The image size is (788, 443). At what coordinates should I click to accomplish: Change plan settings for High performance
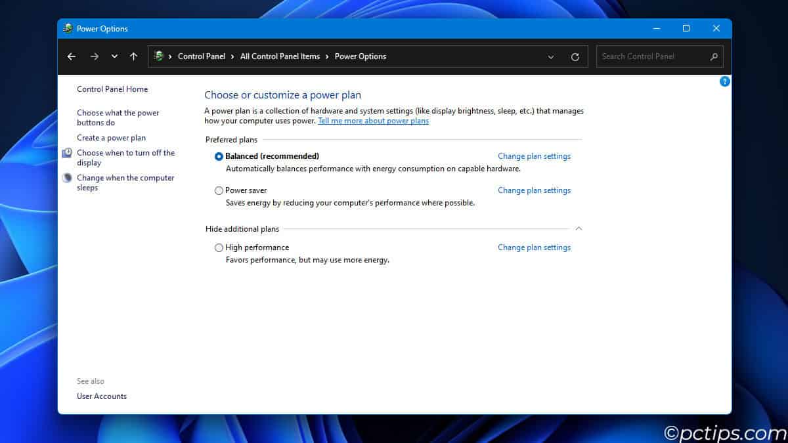tap(534, 247)
